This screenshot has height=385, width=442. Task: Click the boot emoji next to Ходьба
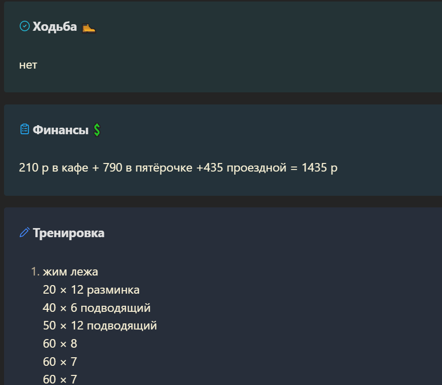point(89,28)
